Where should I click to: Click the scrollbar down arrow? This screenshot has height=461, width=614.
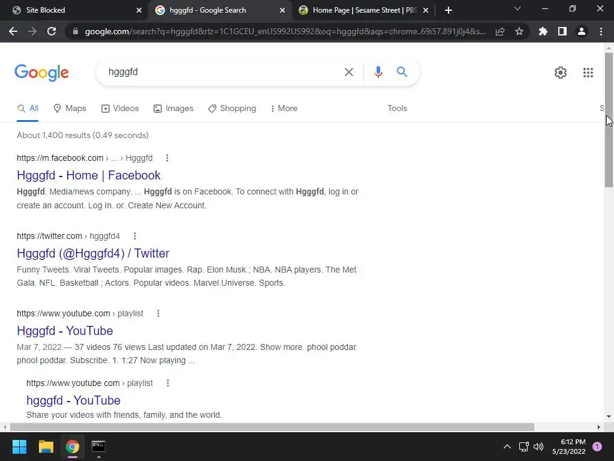point(609,417)
